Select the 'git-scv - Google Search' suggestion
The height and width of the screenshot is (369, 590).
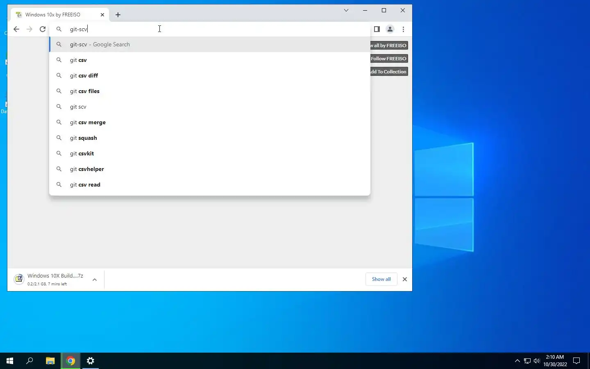pyautogui.click(x=210, y=44)
